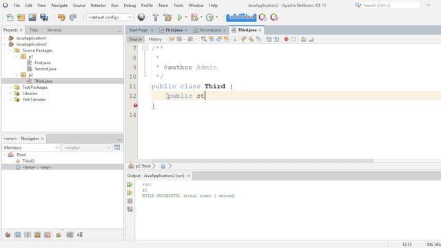Click the Open Project toolbar icon

32,17
